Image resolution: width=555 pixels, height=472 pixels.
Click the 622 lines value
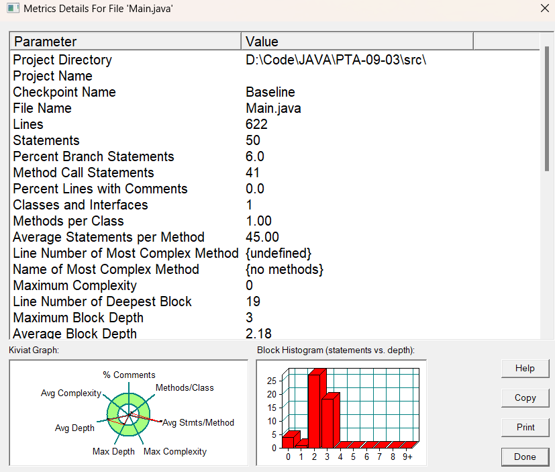[x=256, y=124]
